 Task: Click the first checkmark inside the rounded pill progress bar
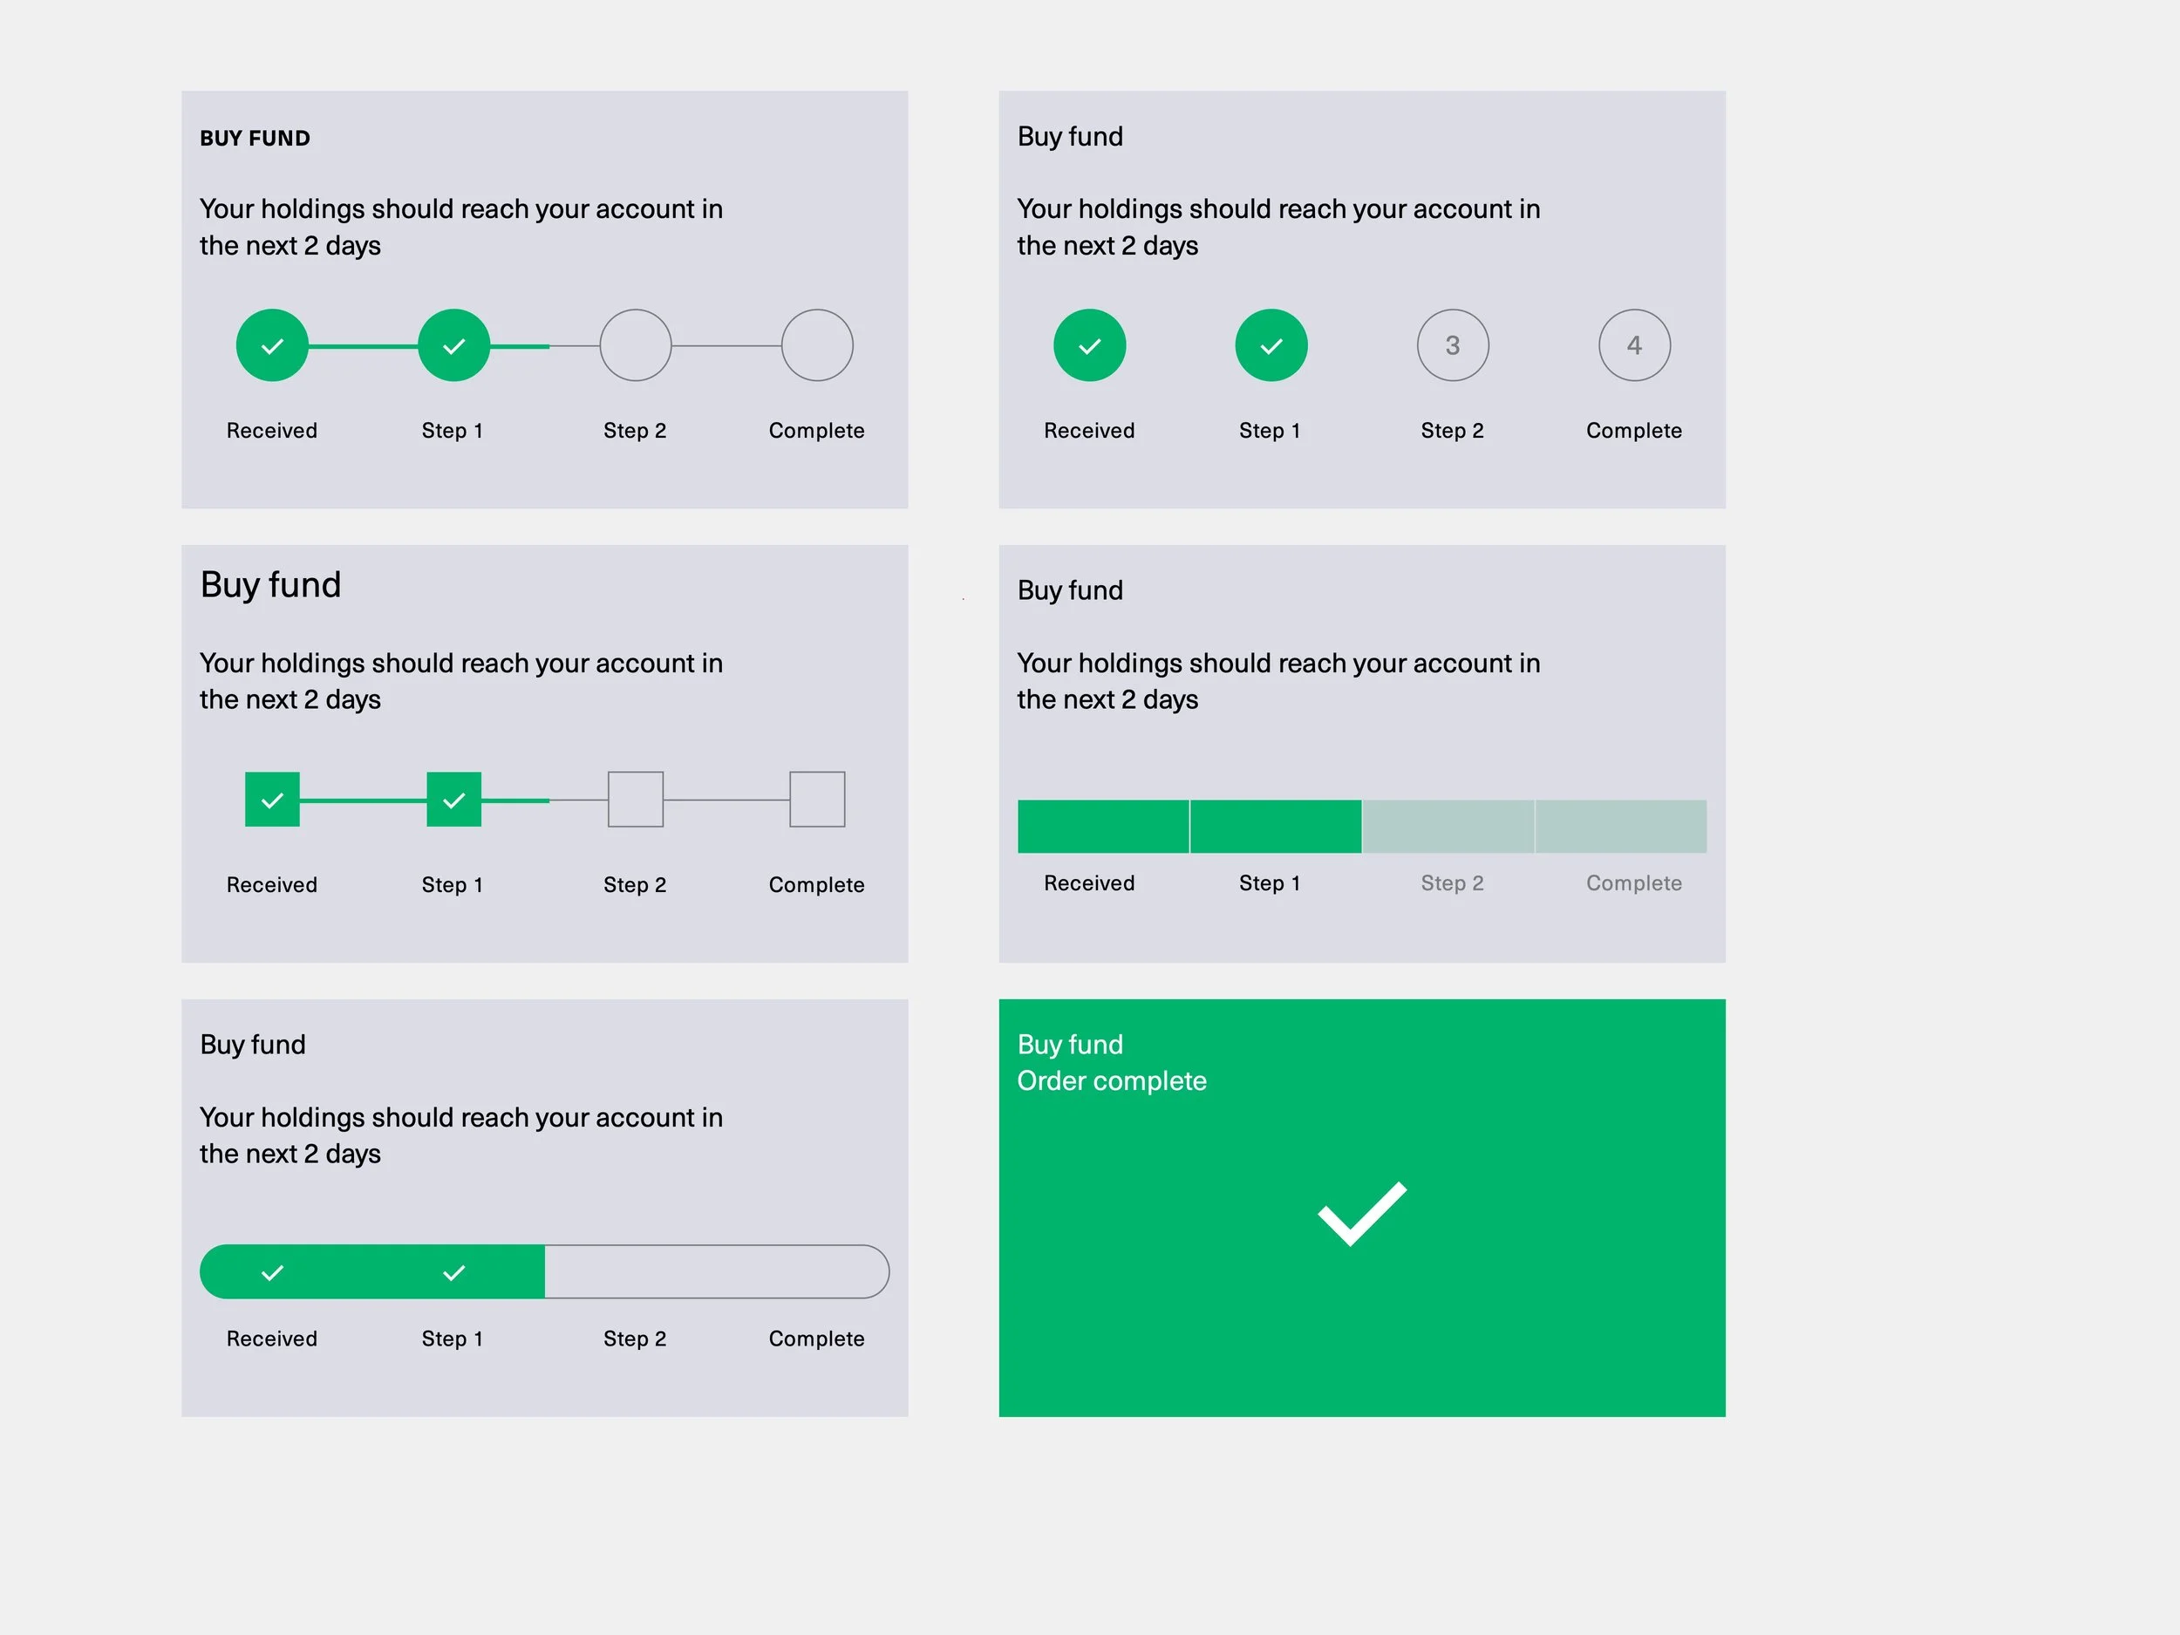272,1272
